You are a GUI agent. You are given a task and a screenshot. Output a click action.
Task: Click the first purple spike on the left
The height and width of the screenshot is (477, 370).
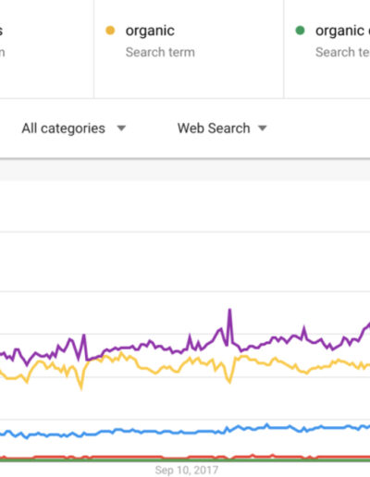[83, 336]
